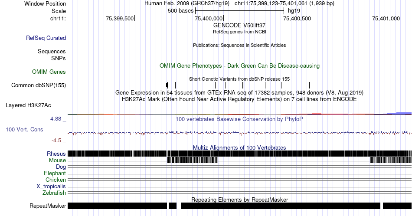Click the Mouse alignment block at right edge
Screen dimensions: 412x216
click(x=391, y=160)
